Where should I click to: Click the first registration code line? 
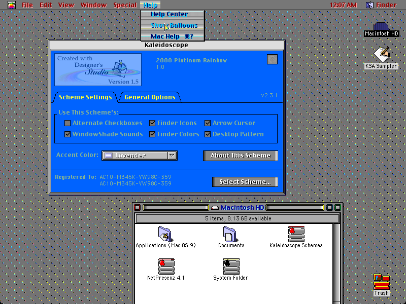point(136,177)
